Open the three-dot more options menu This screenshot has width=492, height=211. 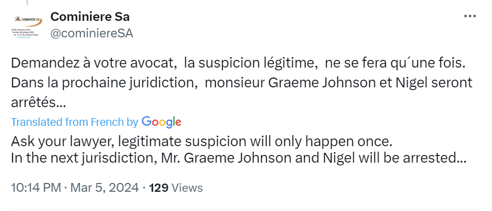(x=470, y=16)
